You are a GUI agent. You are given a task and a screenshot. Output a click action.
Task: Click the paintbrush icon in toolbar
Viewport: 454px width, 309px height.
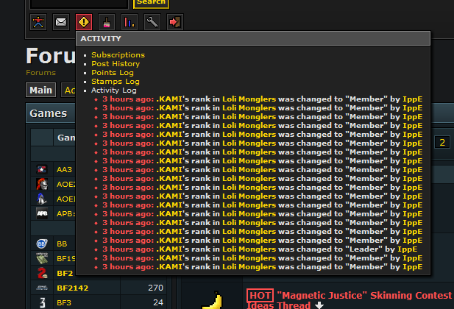coord(107,22)
